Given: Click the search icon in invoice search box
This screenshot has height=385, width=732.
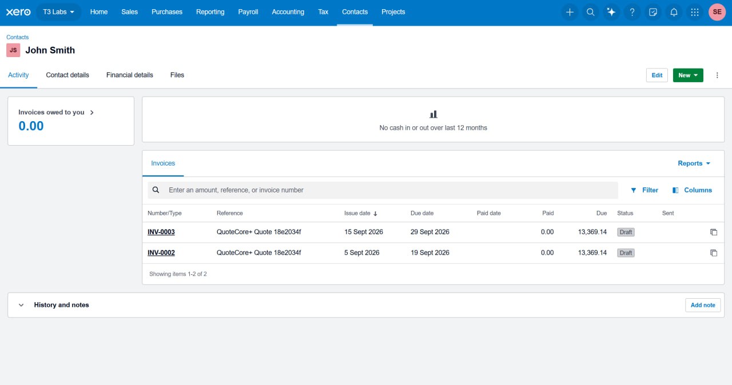Looking at the screenshot, I should tap(156, 190).
